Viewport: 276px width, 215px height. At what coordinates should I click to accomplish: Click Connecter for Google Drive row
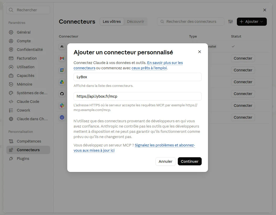pyautogui.click(x=243, y=82)
